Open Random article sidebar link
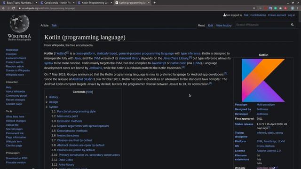This screenshot has height=169, width=301. [x=15, y=66]
